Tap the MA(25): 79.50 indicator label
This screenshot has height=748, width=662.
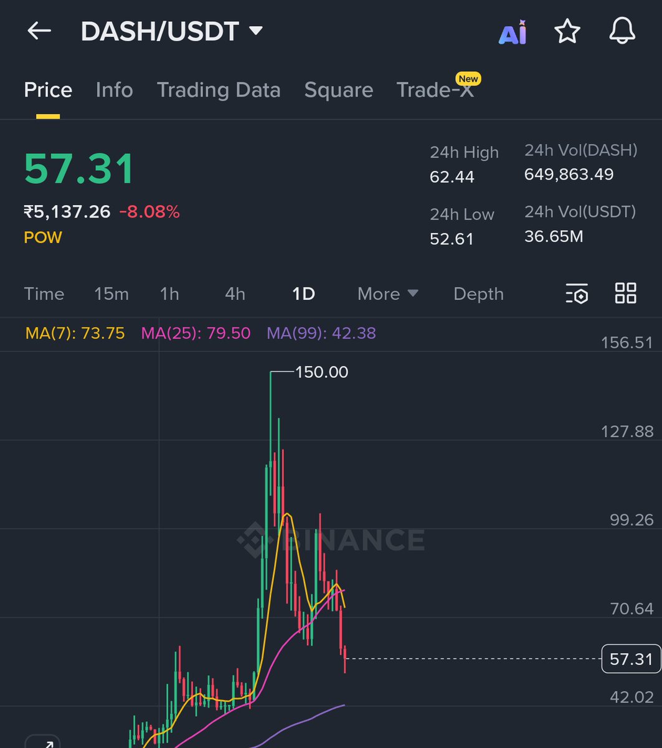(x=196, y=333)
